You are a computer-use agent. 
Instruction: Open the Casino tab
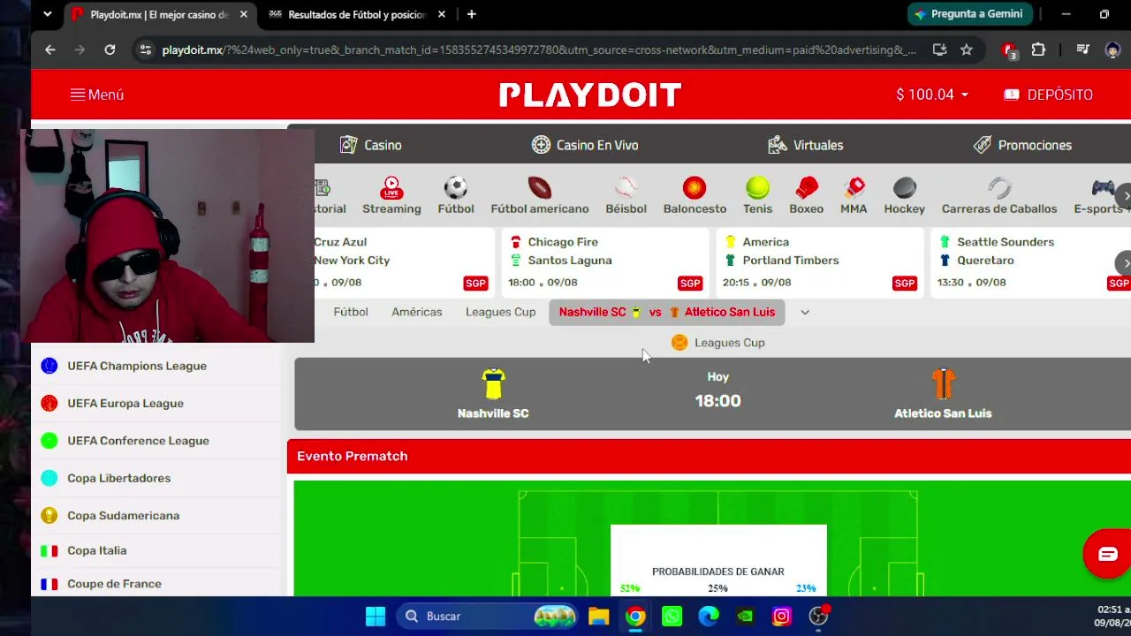point(371,145)
